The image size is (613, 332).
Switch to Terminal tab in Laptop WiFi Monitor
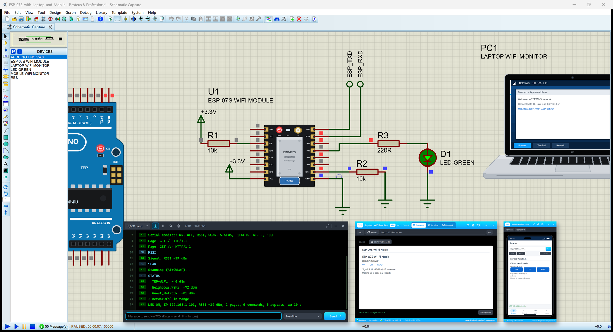[x=433, y=225]
